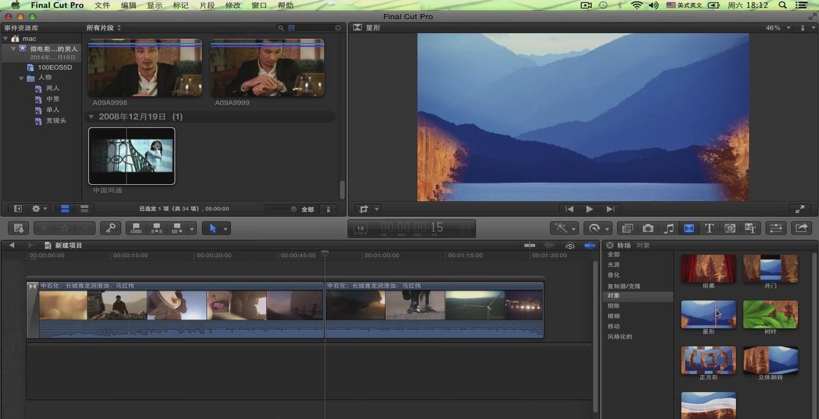
Task: Select the 中国网通 clip thumbnail
Action: (x=132, y=156)
